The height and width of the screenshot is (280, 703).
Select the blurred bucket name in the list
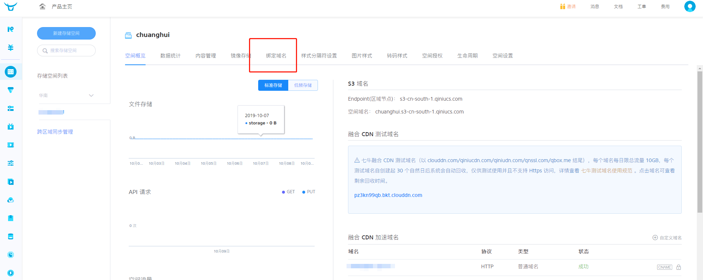point(51,112)
